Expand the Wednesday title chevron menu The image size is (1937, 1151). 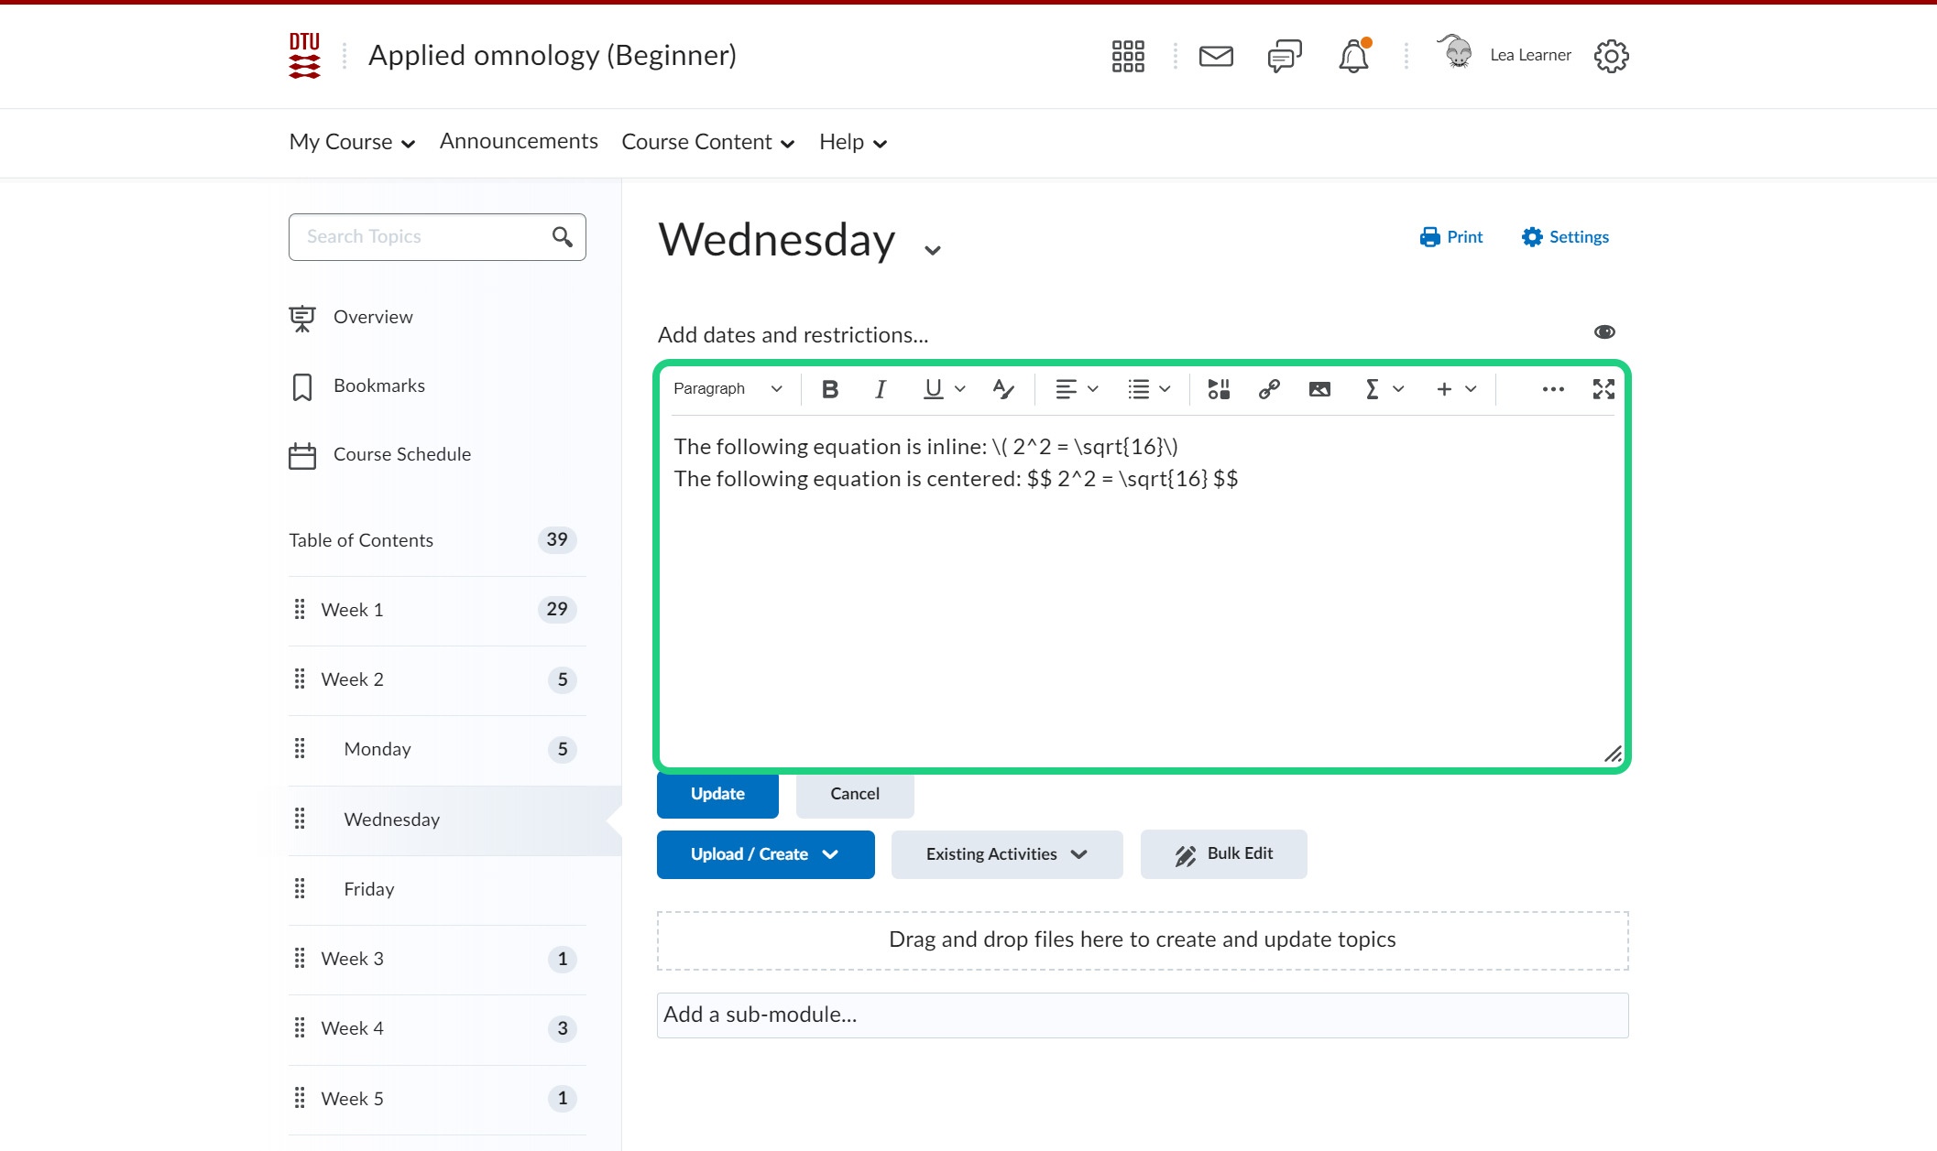(933, 250)
